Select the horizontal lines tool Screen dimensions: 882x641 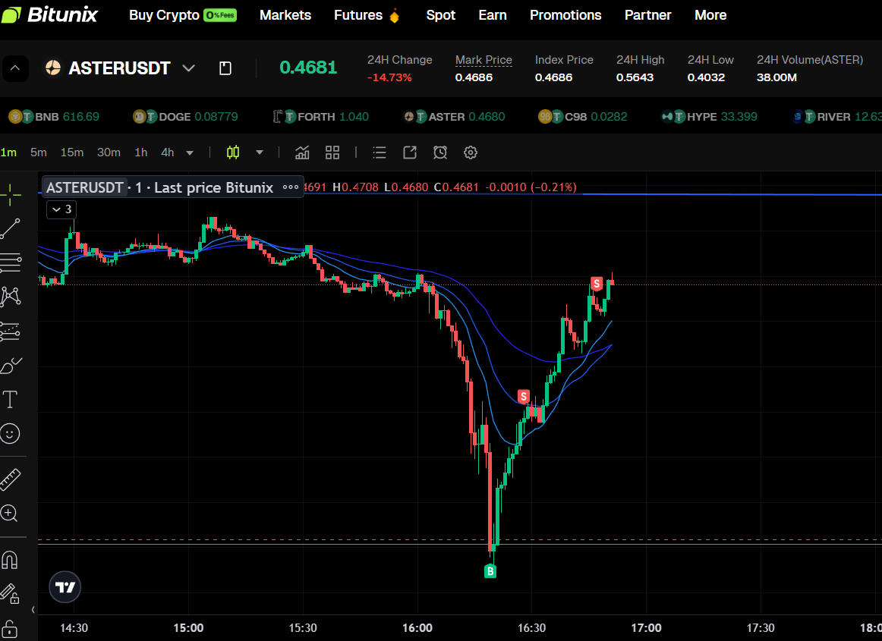(10, 262)
